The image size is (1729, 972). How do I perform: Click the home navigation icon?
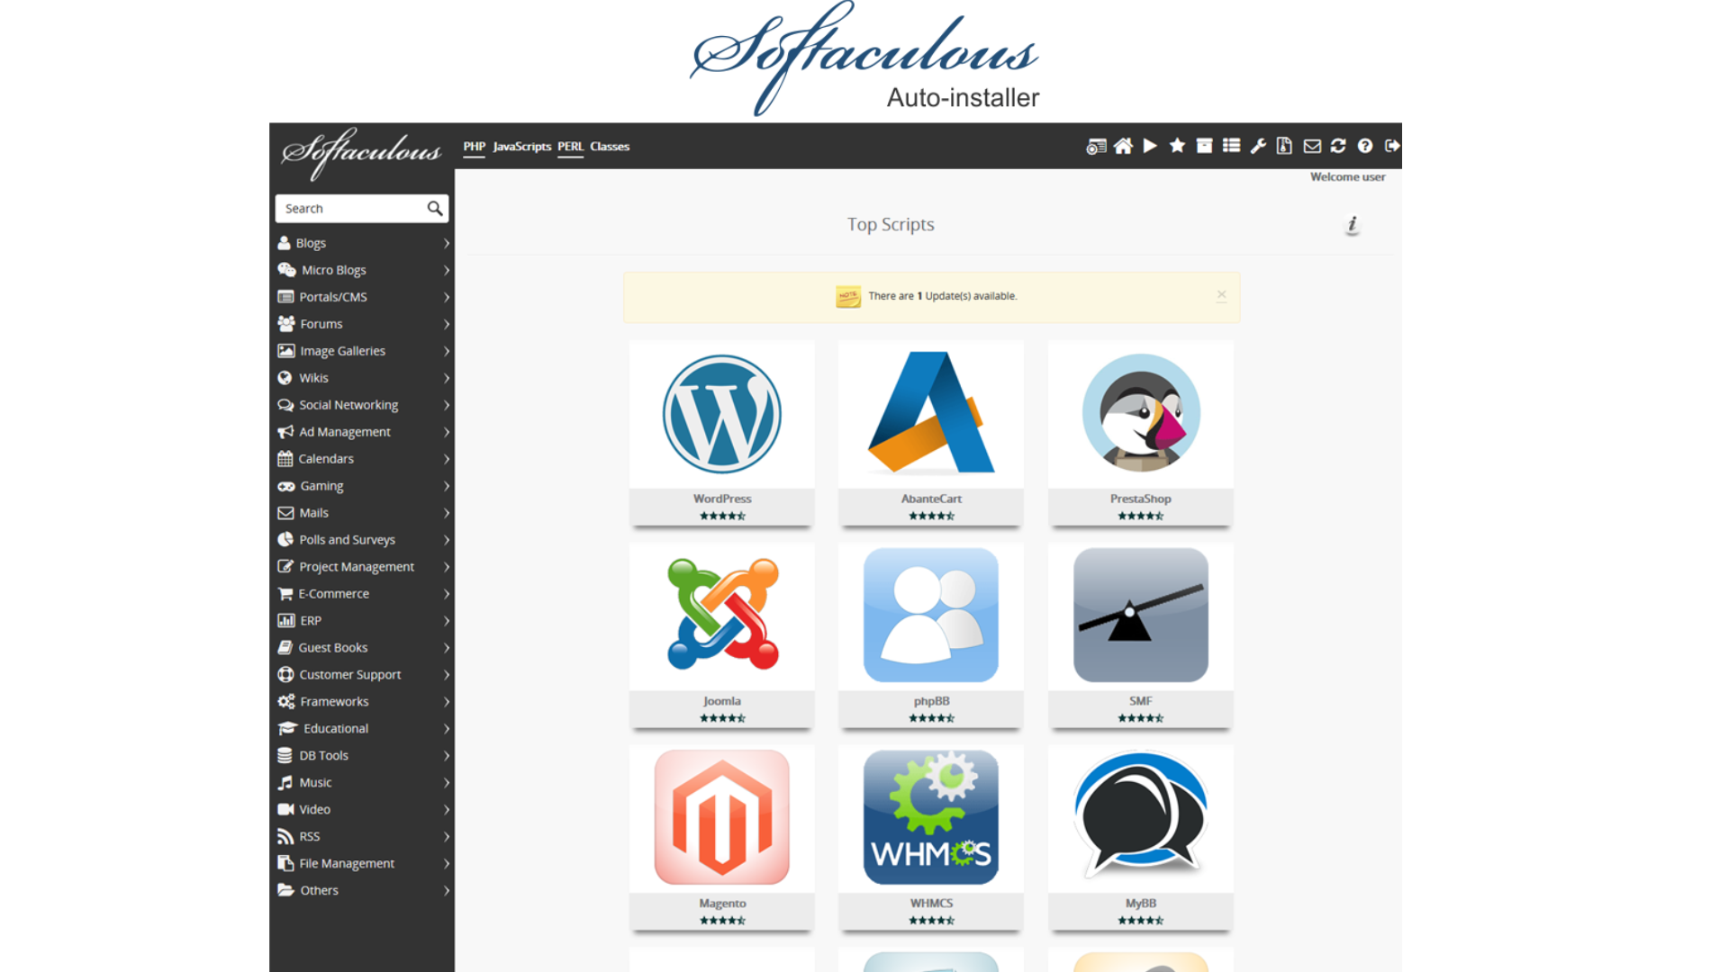(1122, 145)
